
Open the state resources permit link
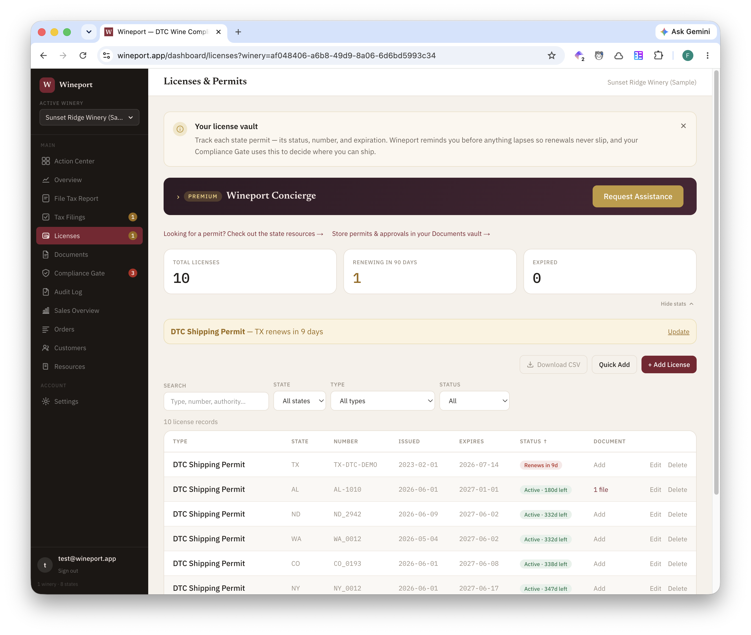(243, 234)
